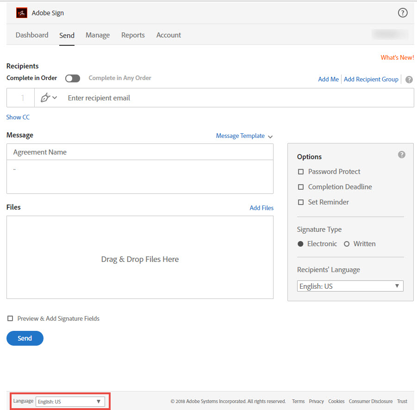Toggle the Complete in Order switch
This screenshot has height=410, width=417.
pyautogui.click(x=73, y=78)
